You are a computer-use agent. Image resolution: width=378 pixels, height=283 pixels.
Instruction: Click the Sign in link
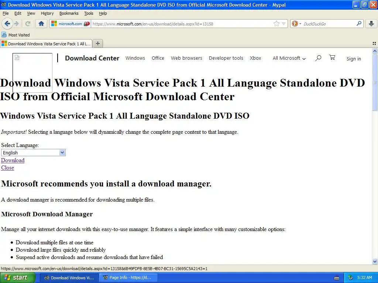354,59
